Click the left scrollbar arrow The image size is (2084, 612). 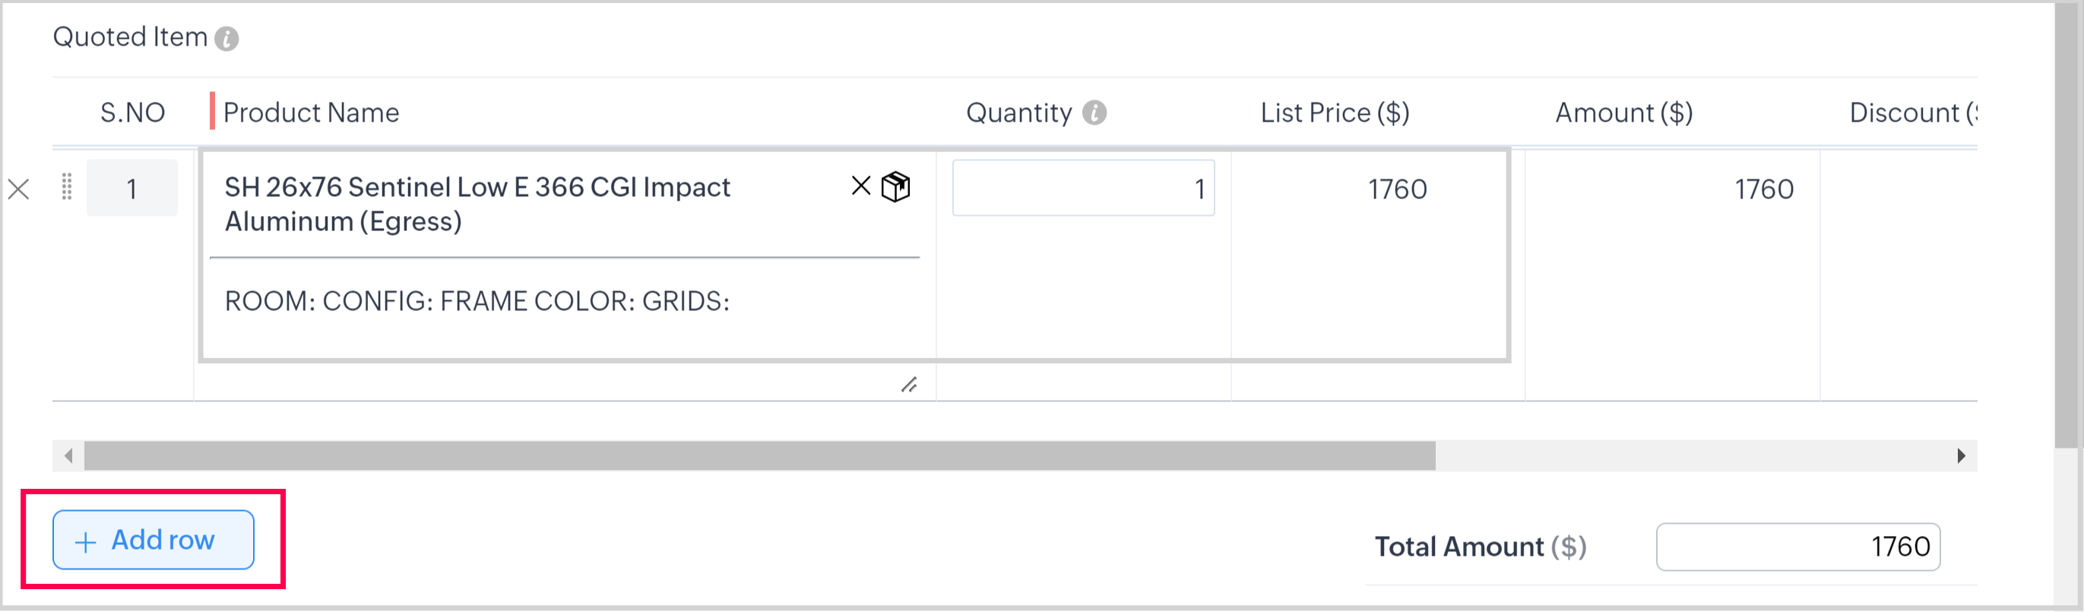[x=68, y=455]
